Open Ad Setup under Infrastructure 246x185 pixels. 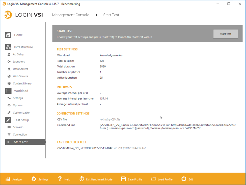tap(18, 54)
